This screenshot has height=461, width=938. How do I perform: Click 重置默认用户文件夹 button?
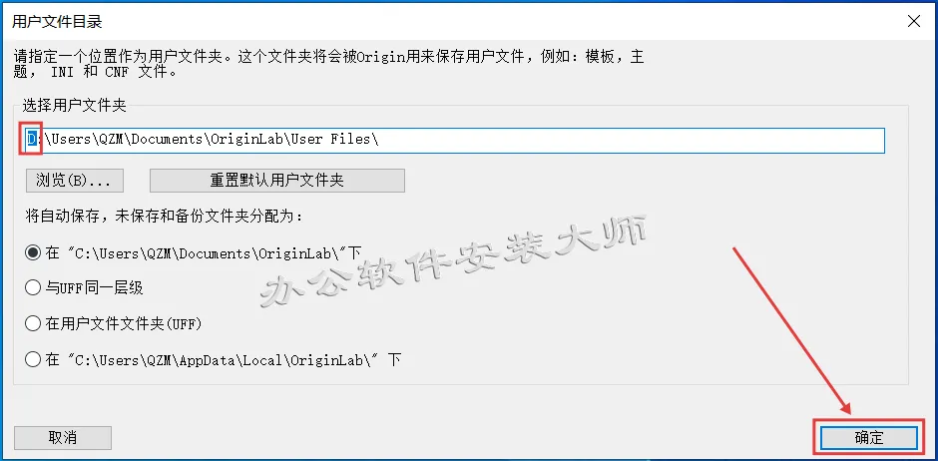click(x=277, y=181)
